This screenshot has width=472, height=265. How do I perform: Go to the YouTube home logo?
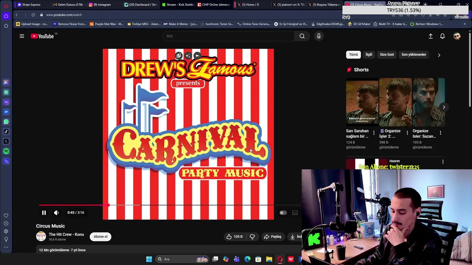point(42,36)
